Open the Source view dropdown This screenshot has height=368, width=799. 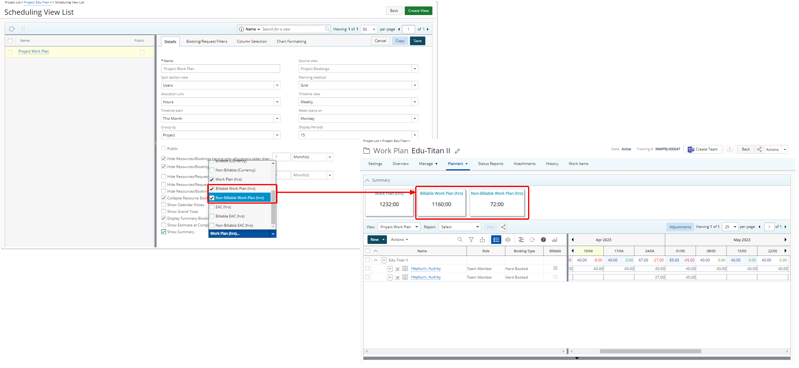point(414,69)
